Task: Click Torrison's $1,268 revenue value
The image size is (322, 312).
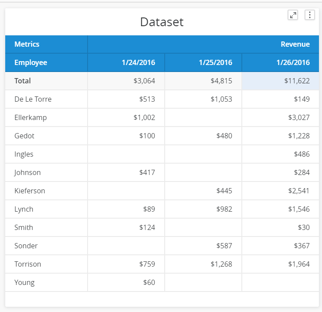Action: pyautogui.click(x=221, y=264)
